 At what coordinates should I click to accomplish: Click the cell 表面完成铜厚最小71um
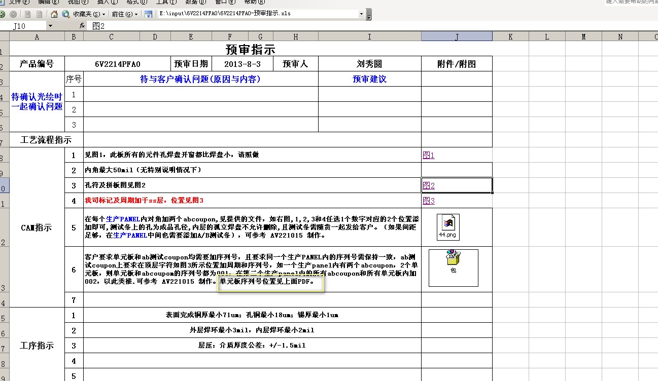tap(252, 315)
